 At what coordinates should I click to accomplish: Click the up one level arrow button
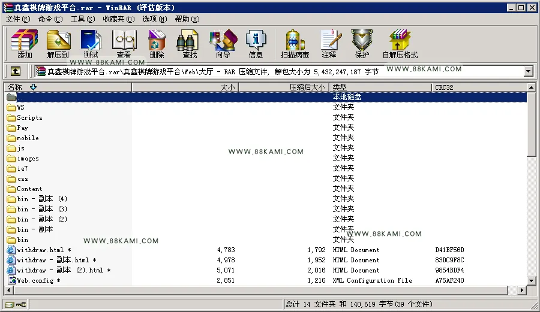click(16, 71)
